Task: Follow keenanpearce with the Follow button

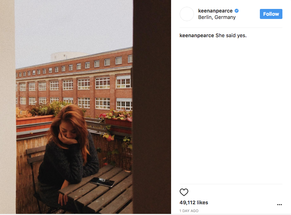Action: tap(271, 14)
